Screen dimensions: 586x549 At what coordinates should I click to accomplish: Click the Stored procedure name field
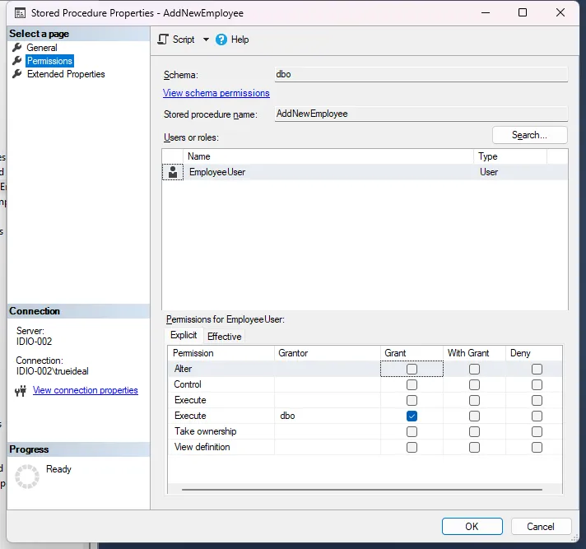(x=421, y=114)
